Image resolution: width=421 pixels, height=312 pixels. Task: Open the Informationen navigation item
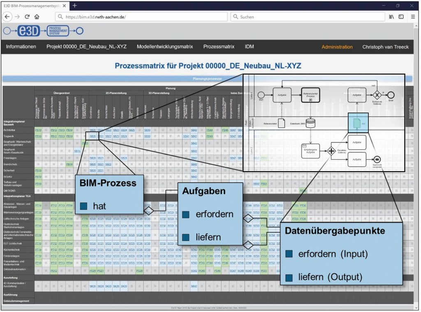point(21,47)
